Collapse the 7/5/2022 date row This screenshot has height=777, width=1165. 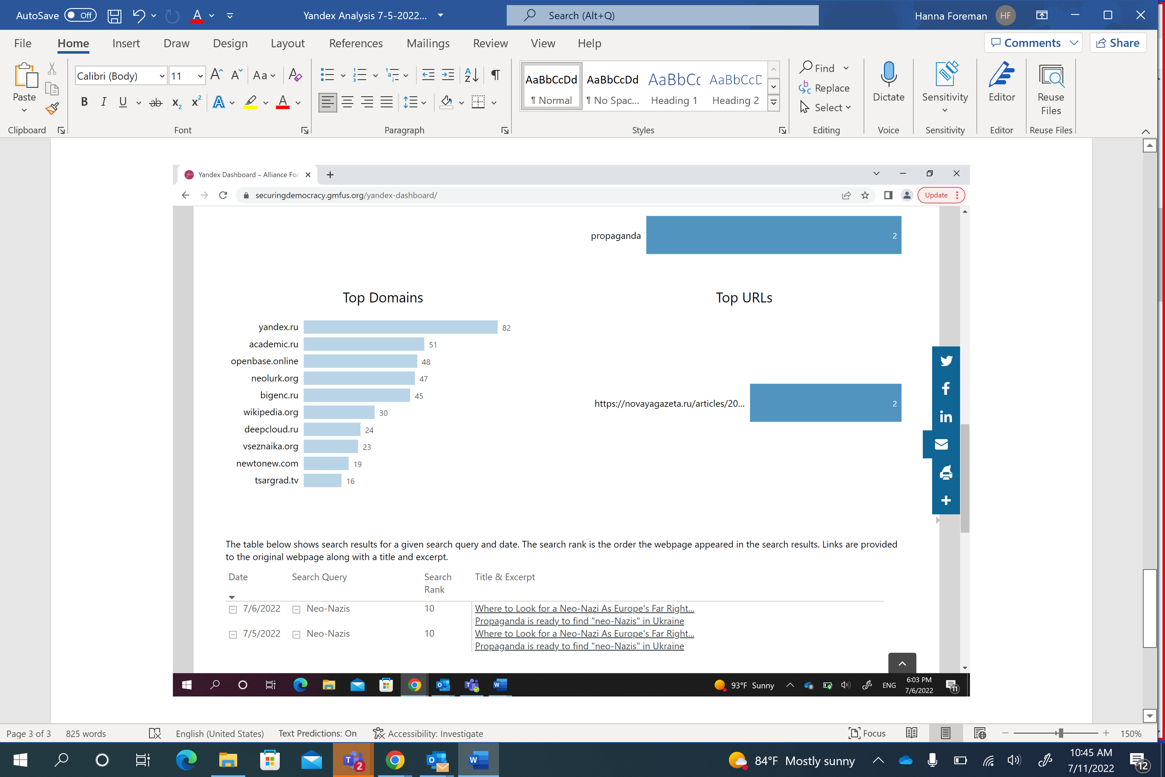pos(233,635)
